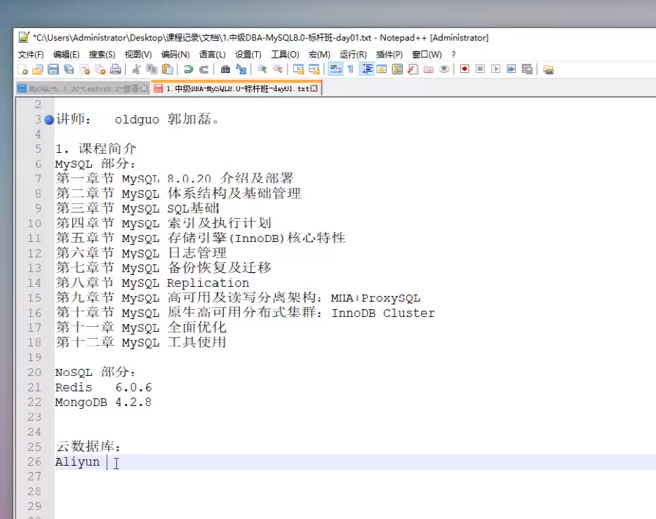Click the text 'ProxySQL' on line 15
The image size is (656, 519).
391,298
